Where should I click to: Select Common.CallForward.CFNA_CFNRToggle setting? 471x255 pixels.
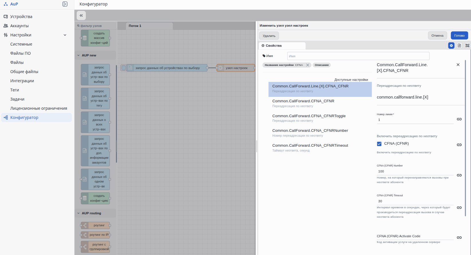coord(320,118)
